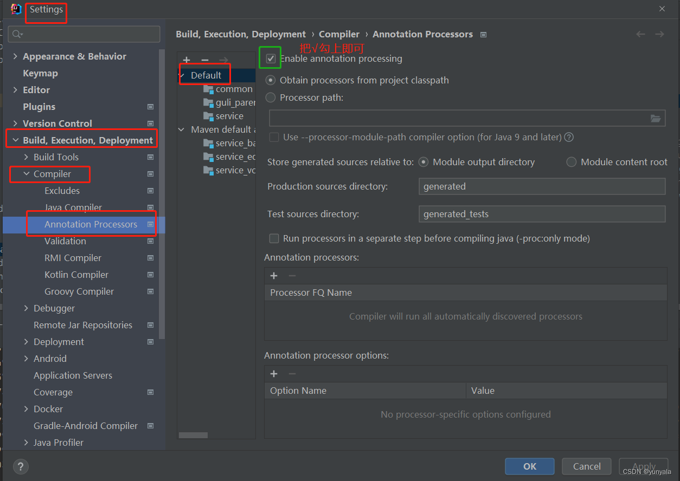Image resolution: width=680 pixels, height=481 pixels.
Task: Click inside the settings search field
Action: click(84, 34)
